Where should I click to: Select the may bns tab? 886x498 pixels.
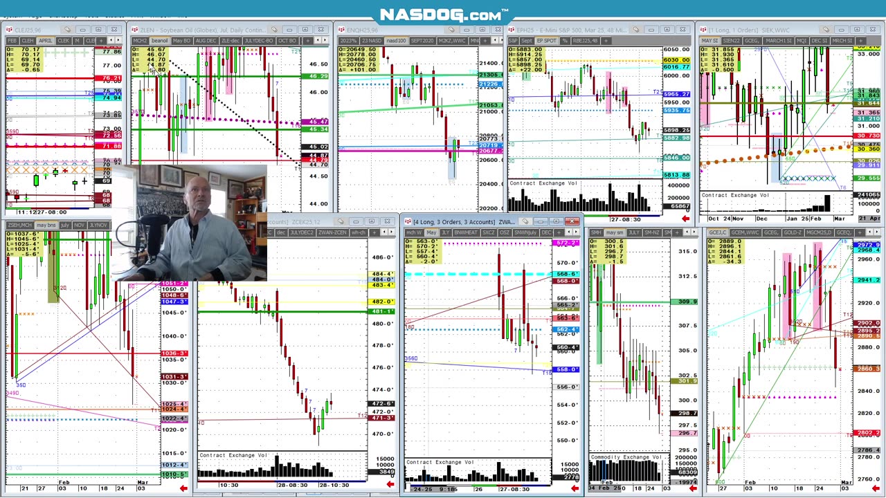pyautogui.click(x=46, y=225)
